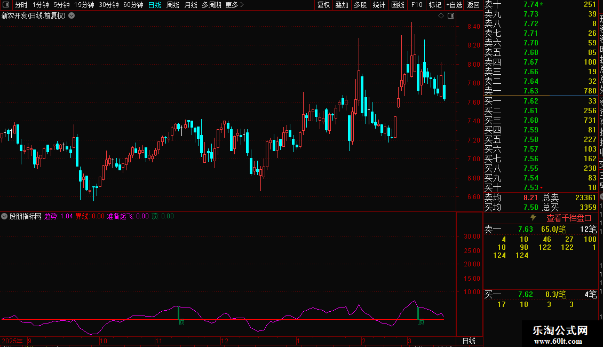Image resolution: width=603 pixels, height=347 pixels.
Task: Open the 多股 multi-stock view
Action: [x=360, y=5]
